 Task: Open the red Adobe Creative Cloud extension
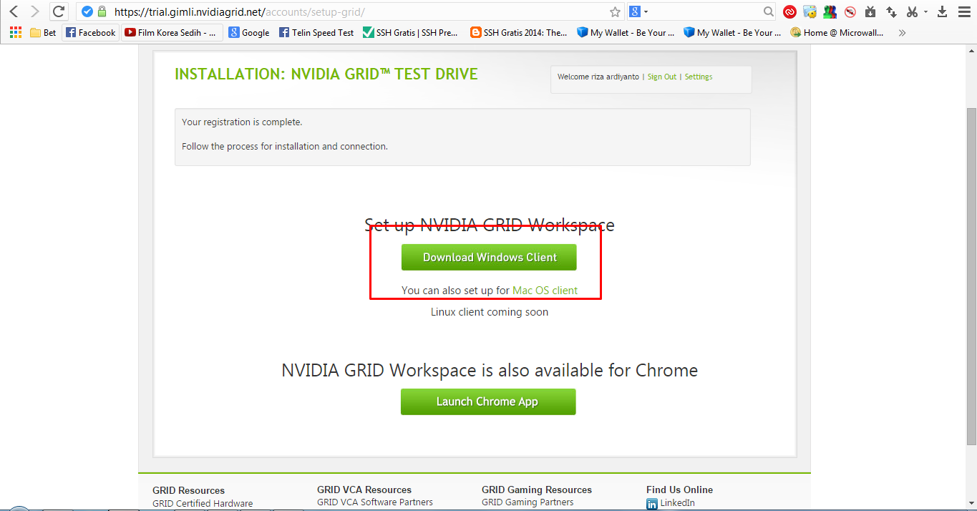(x=789, y=11)
